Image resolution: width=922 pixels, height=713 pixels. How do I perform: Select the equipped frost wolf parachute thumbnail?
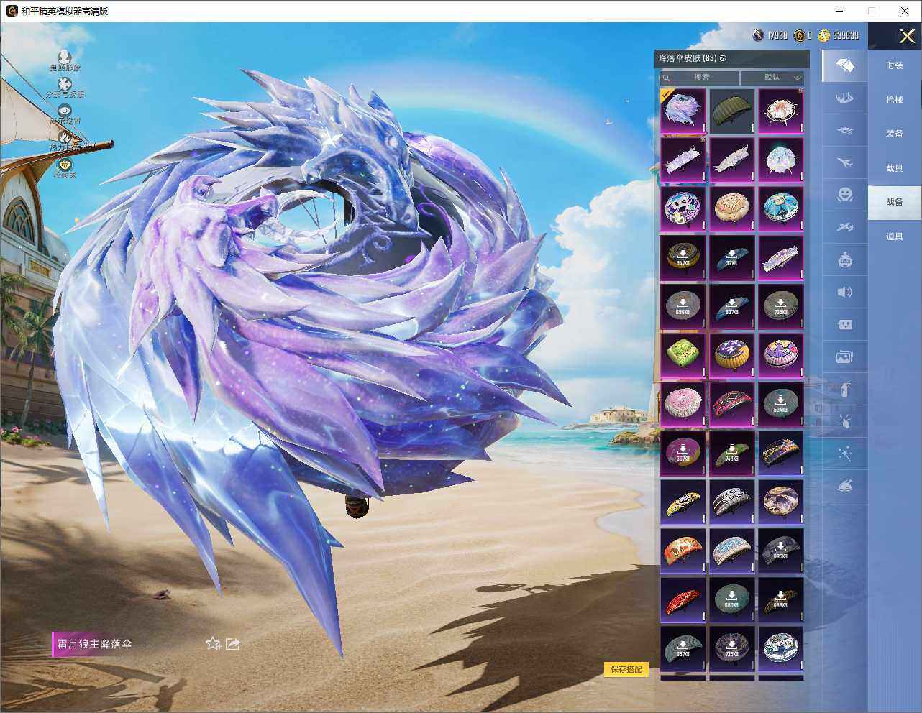click(683, 111)
